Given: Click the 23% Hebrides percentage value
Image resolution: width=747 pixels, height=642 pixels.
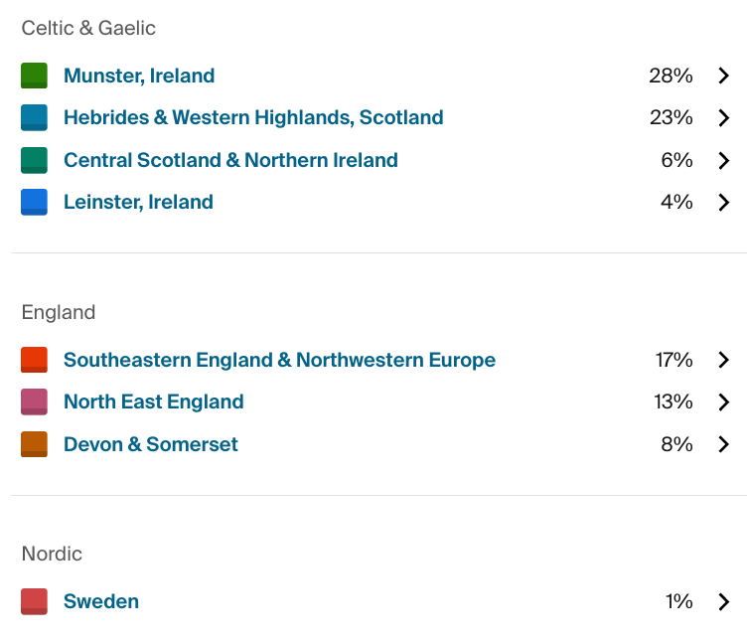Looking at the screenshot, I should (x=671, y=117).
